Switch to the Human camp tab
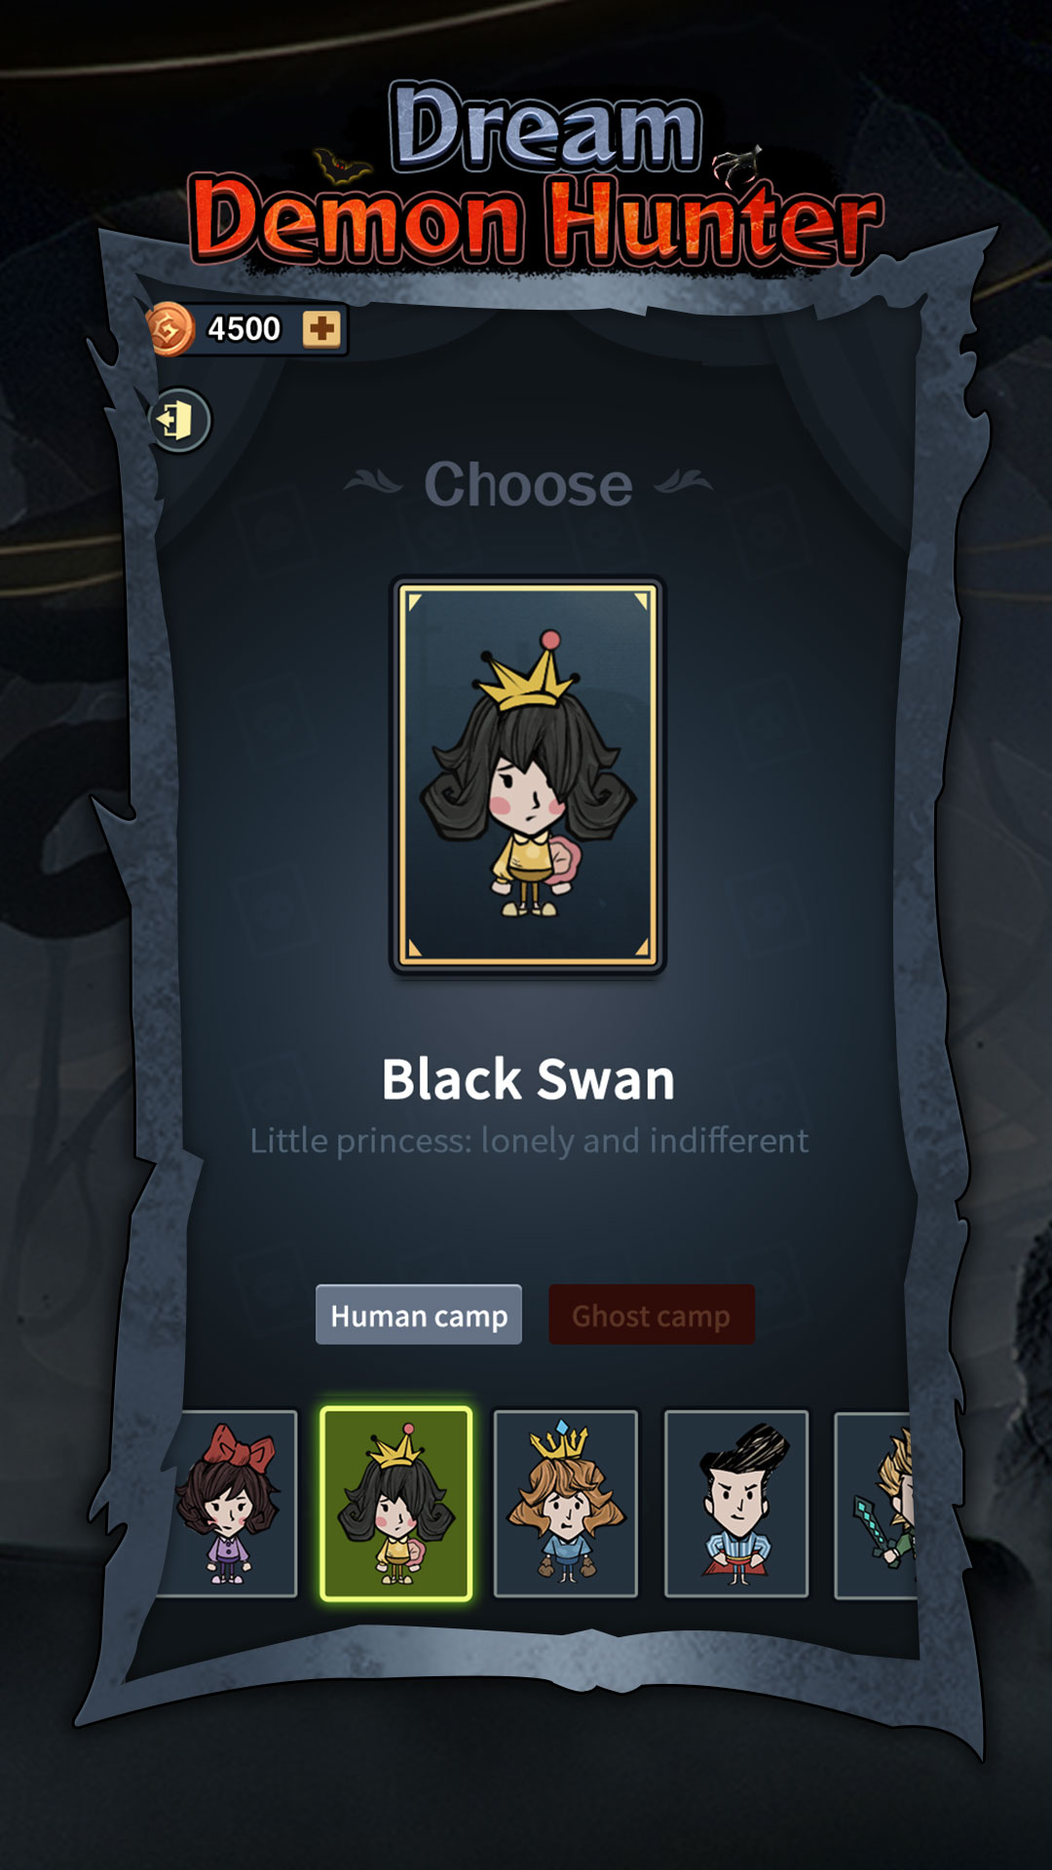This screenshot has width=1052, height=1870. [419, 1315]
